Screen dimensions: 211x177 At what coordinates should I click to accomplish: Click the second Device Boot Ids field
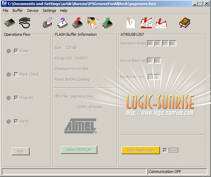pyautogui.click(x=158, y=61)
